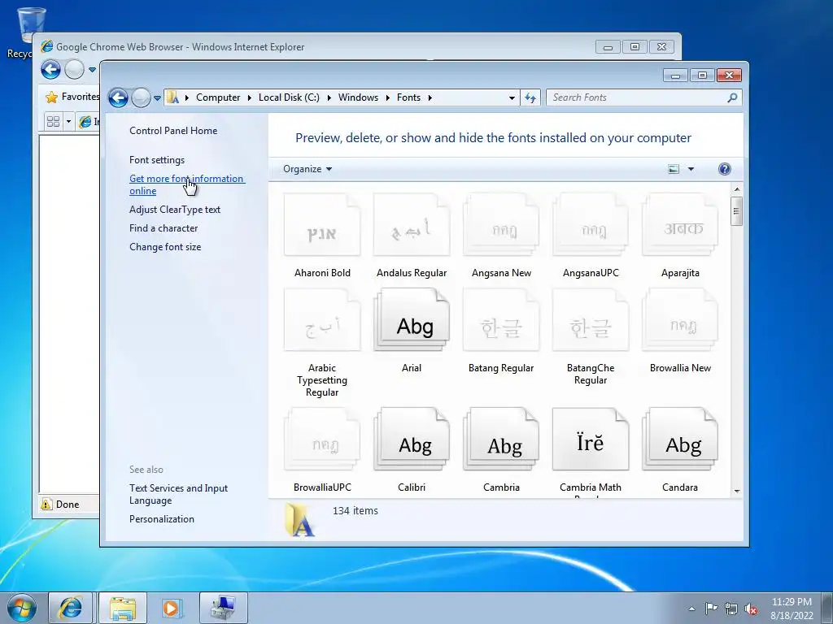833x624 pixels.
Task: Open recent pages dropdown in Fonts window
Action: [x=157, y=98]
